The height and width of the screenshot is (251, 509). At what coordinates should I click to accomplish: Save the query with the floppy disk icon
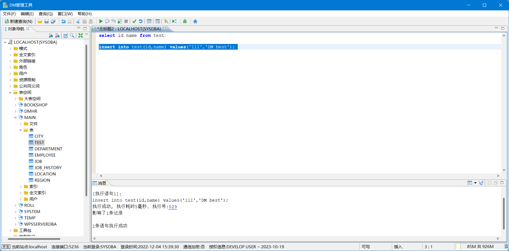point(47,21)
